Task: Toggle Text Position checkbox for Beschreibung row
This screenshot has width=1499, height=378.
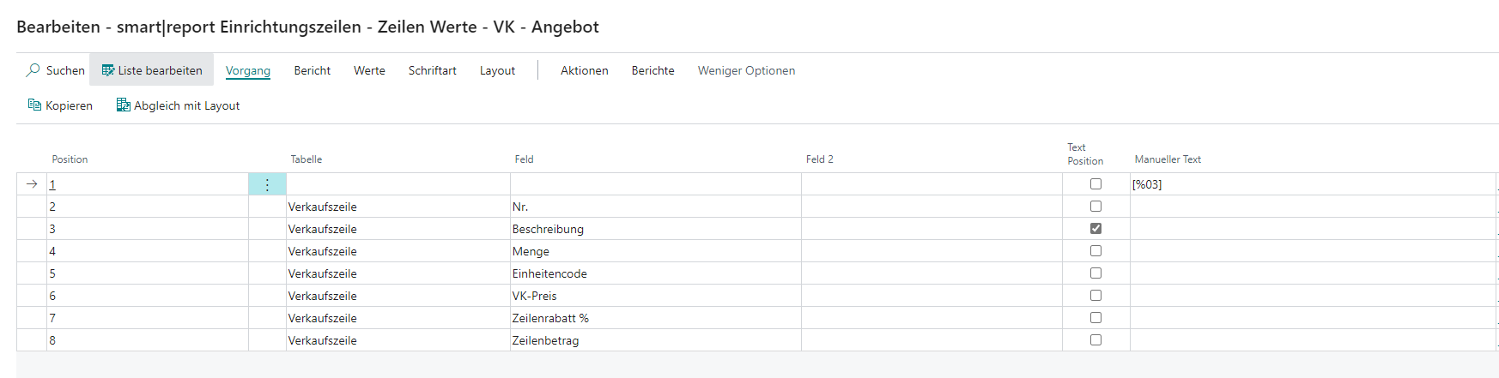Action: 1095,229
